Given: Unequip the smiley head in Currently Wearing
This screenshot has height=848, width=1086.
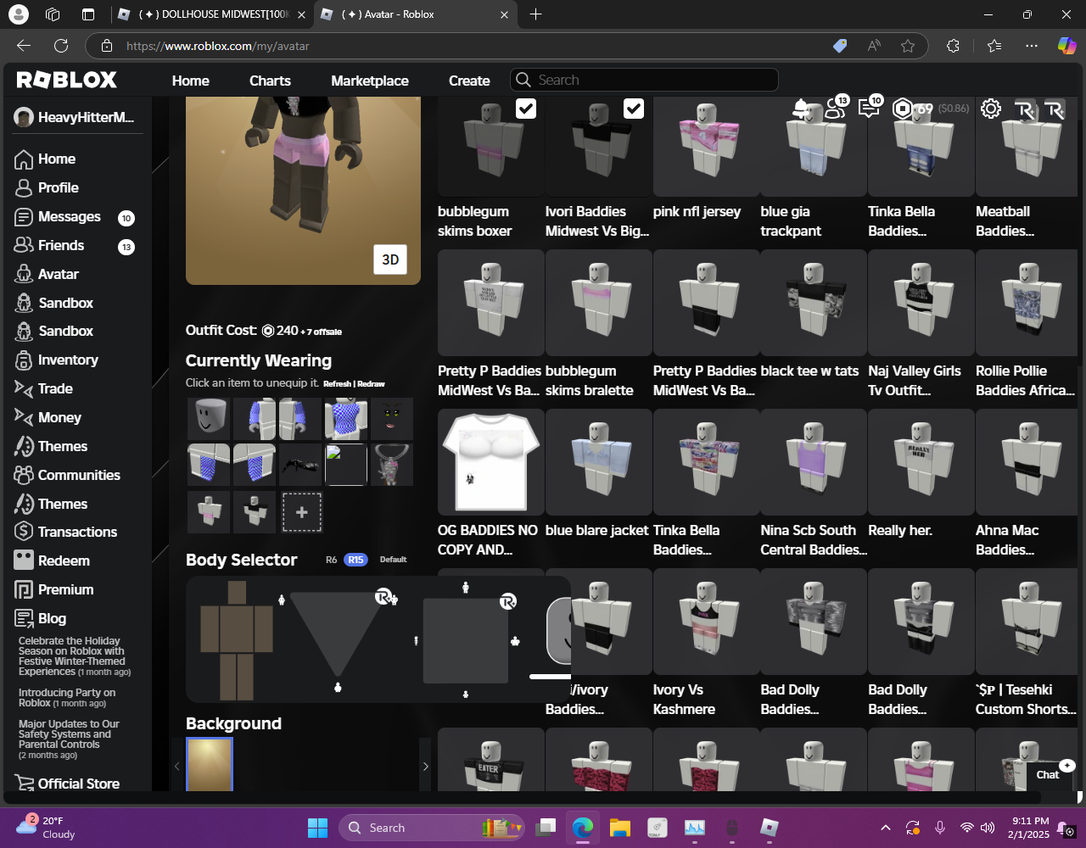Looking at the screenshot, I should 209,419.
